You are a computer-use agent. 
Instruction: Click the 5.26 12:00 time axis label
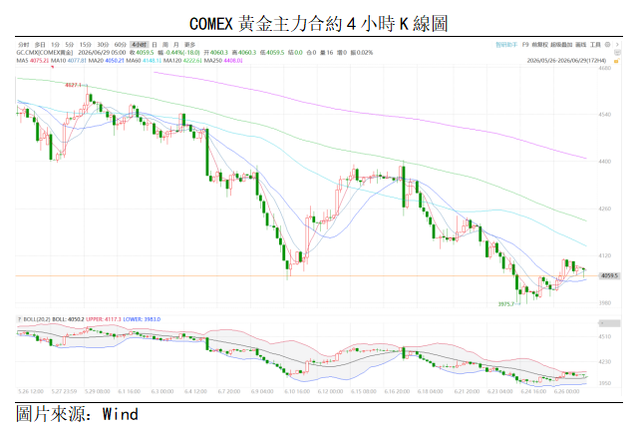coord(31,391)
